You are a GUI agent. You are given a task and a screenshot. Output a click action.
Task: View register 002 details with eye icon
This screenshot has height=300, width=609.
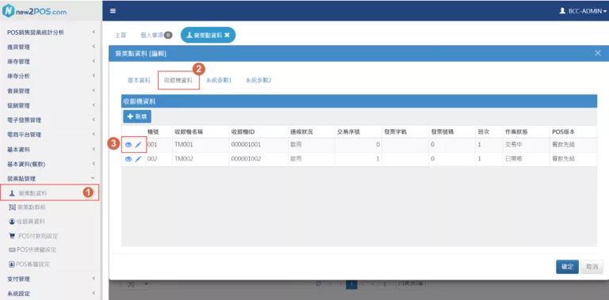[128, 159]
